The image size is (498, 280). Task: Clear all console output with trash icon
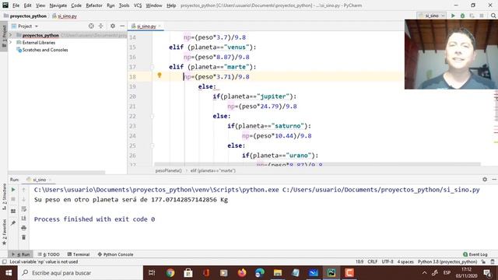(24, 237)
